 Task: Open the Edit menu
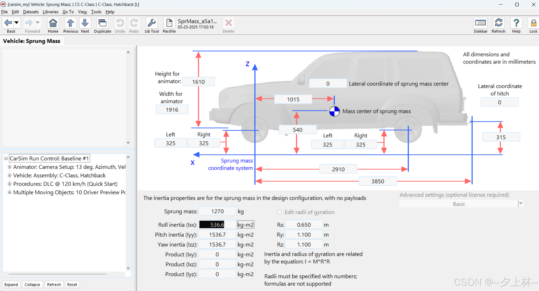point(15,12)
